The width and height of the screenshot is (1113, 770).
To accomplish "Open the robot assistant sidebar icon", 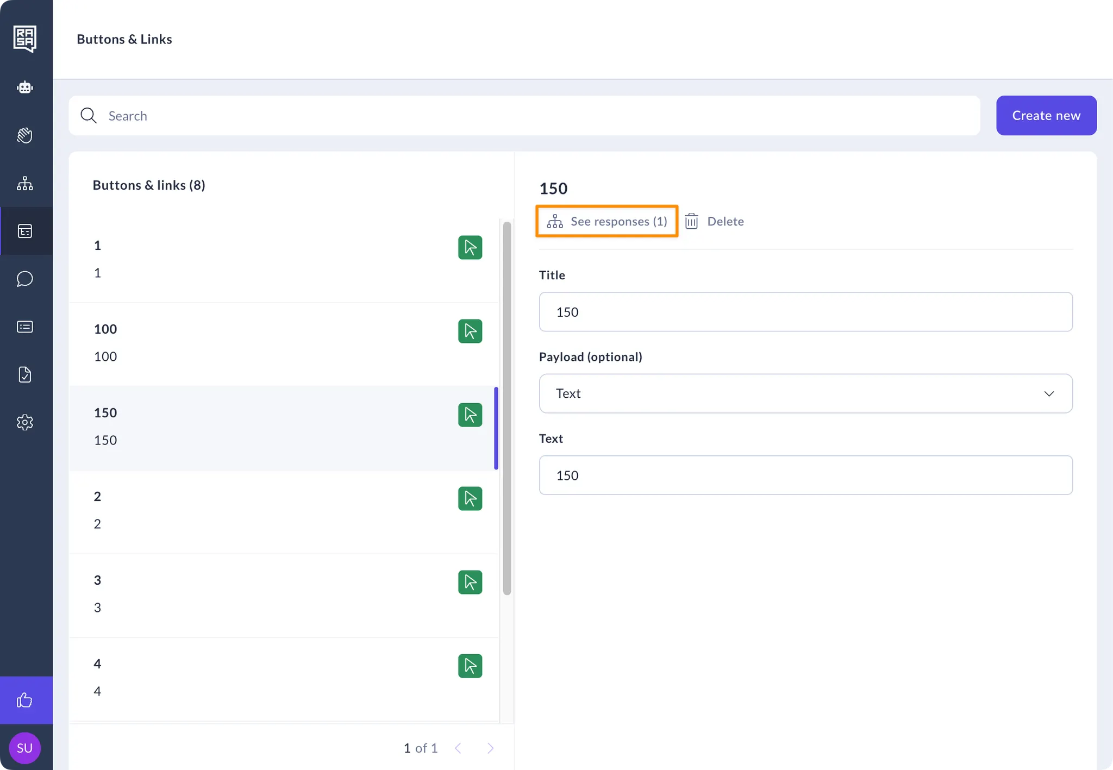I will point(25,87).
